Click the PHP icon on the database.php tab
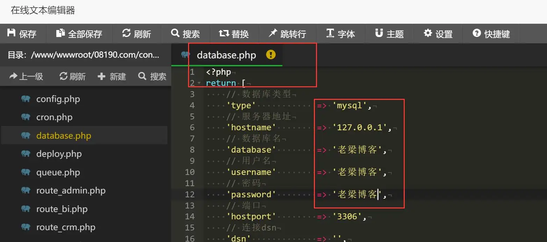This screenshot has height=242, width=547. [x=186, y=55]
